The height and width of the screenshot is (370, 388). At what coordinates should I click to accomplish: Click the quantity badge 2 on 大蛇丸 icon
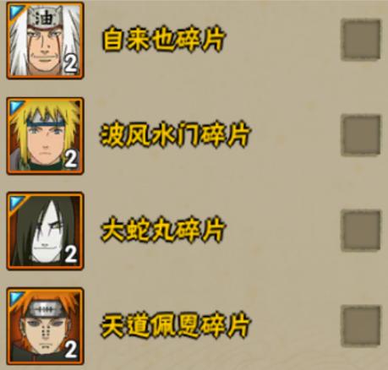[70, 254]
